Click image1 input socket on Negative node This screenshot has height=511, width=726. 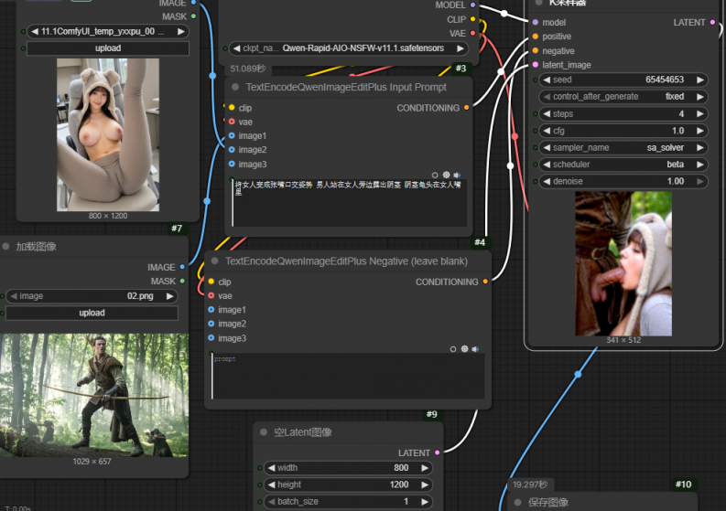tap(211, 310)
